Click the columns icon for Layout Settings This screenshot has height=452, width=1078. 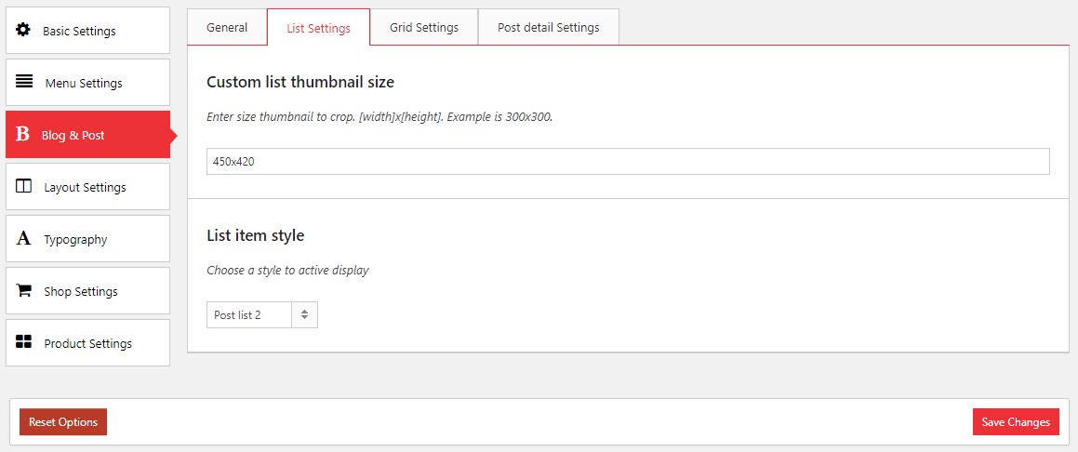[24, 186]
